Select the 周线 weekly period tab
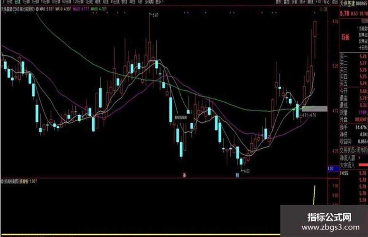 point(98,2)
